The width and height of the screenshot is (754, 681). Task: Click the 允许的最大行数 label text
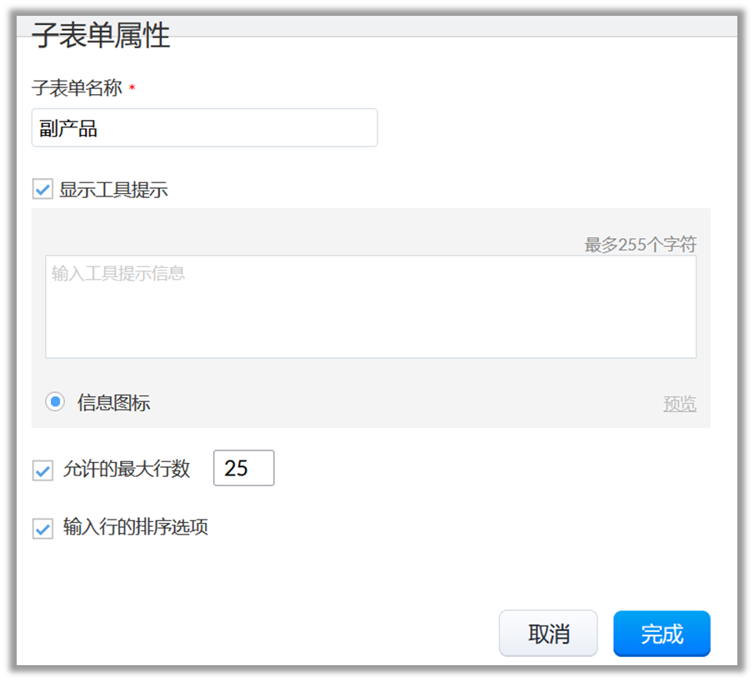[127, 470]
